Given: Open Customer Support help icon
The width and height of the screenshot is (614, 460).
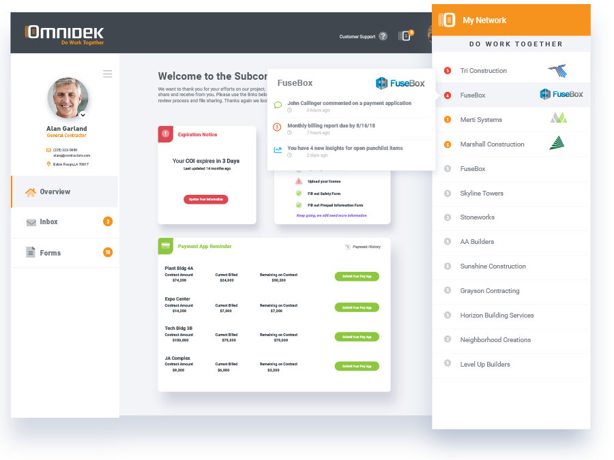Looking at the screenshot, I should 383,36.
